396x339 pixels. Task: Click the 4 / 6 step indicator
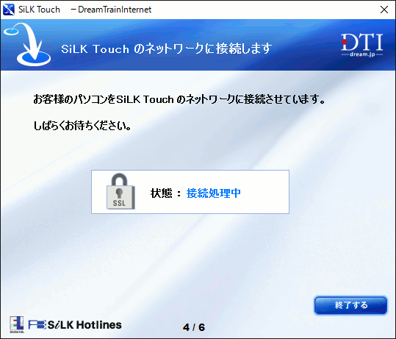[194, 327]
